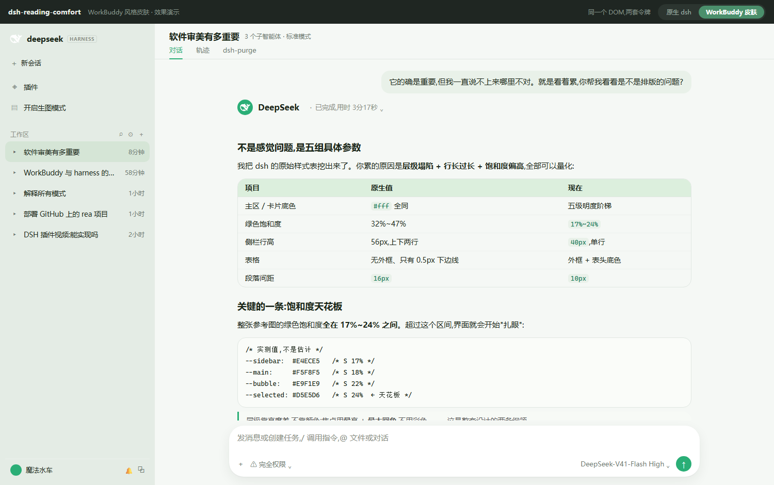
Task: Click the 开启生图模式 image mode icon
Action: [14, 108]
